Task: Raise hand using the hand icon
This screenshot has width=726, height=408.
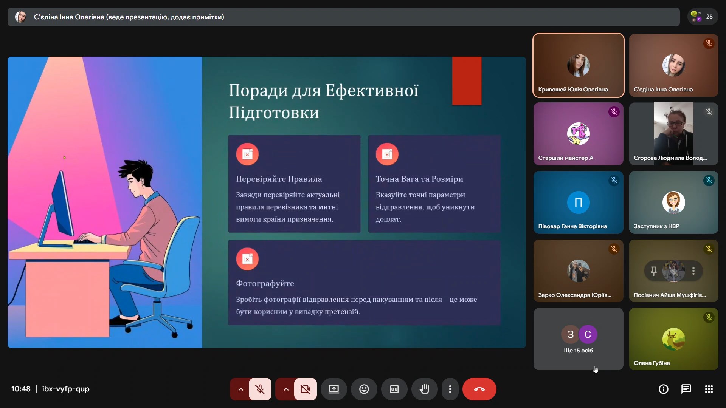Action: pyautogui.click(x=424, y=389)
